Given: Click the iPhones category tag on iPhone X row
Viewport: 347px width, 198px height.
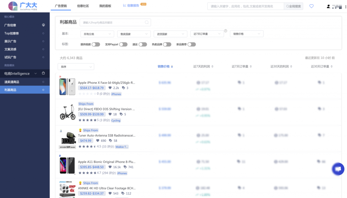Looking at the screenshot, I should coord(116,94).
